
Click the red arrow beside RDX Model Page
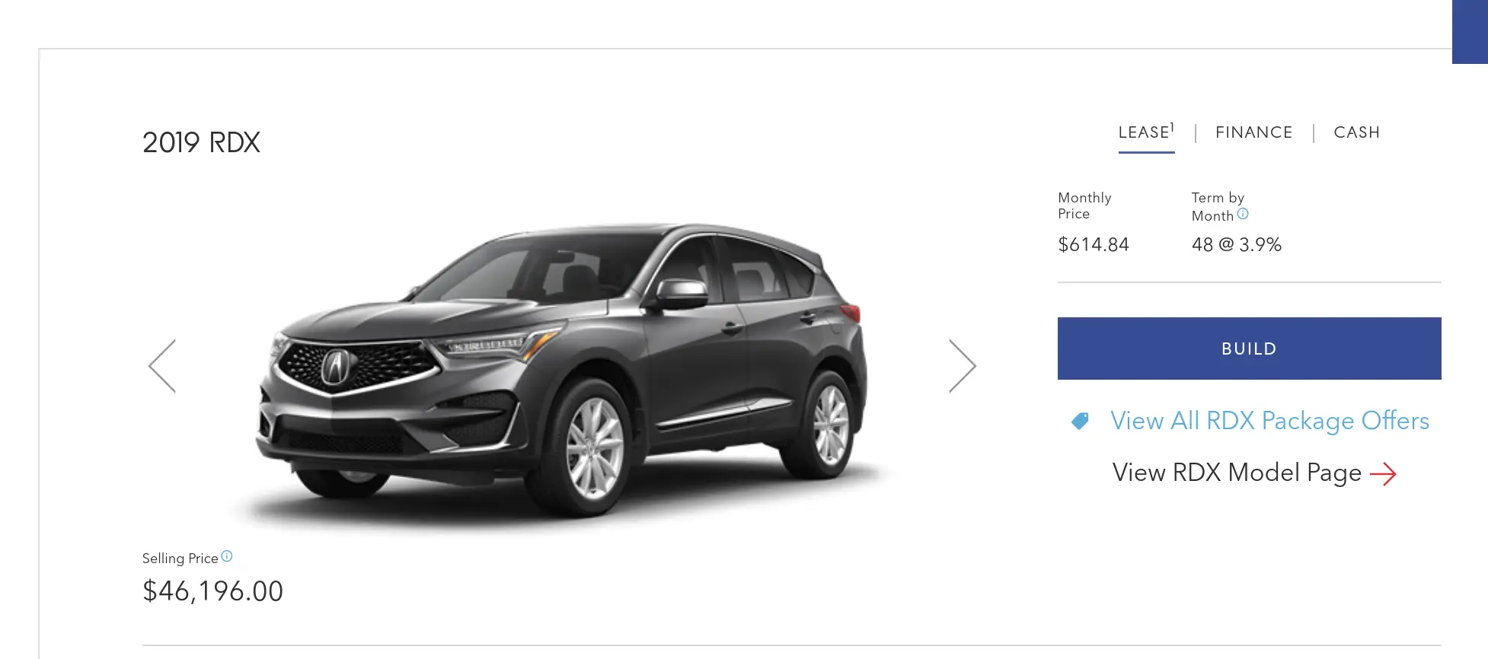1383,474
